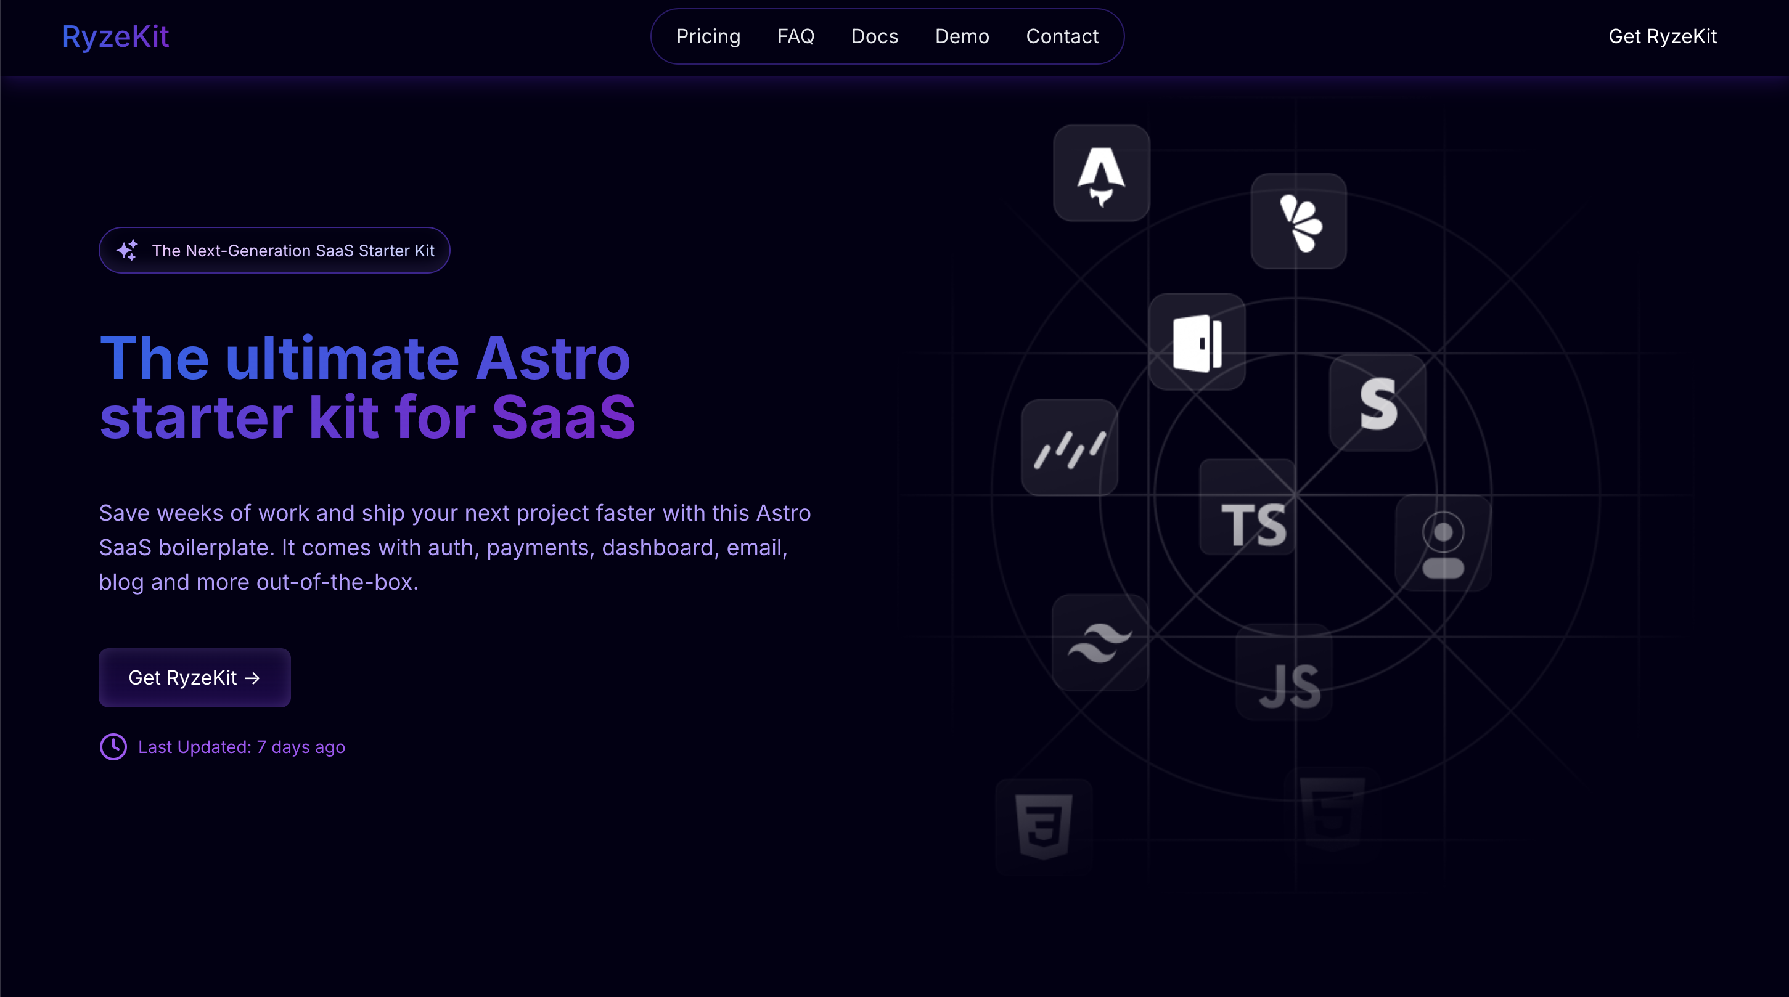Viewport: 1789px width, 997px height.
Task: Click the Astro logo tile
Action: (x=1102, y=173)
